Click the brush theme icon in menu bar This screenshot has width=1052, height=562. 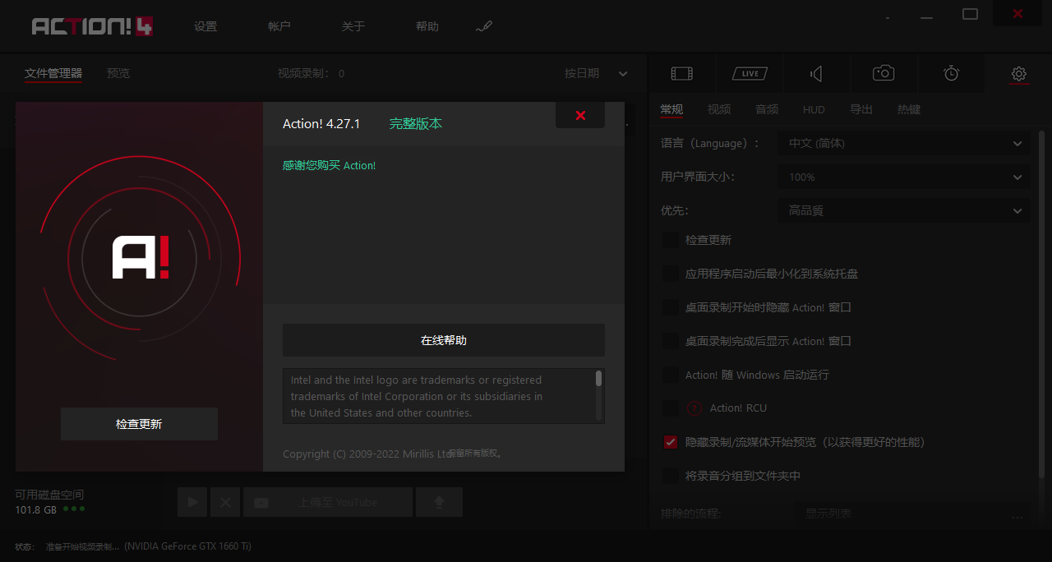(483, 26)
